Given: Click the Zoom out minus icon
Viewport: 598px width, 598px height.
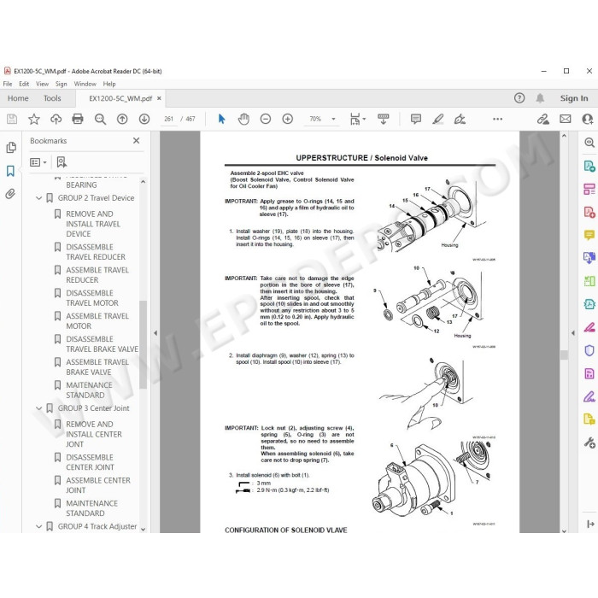Looking at the screenshot, I should [x=266, y=120].
